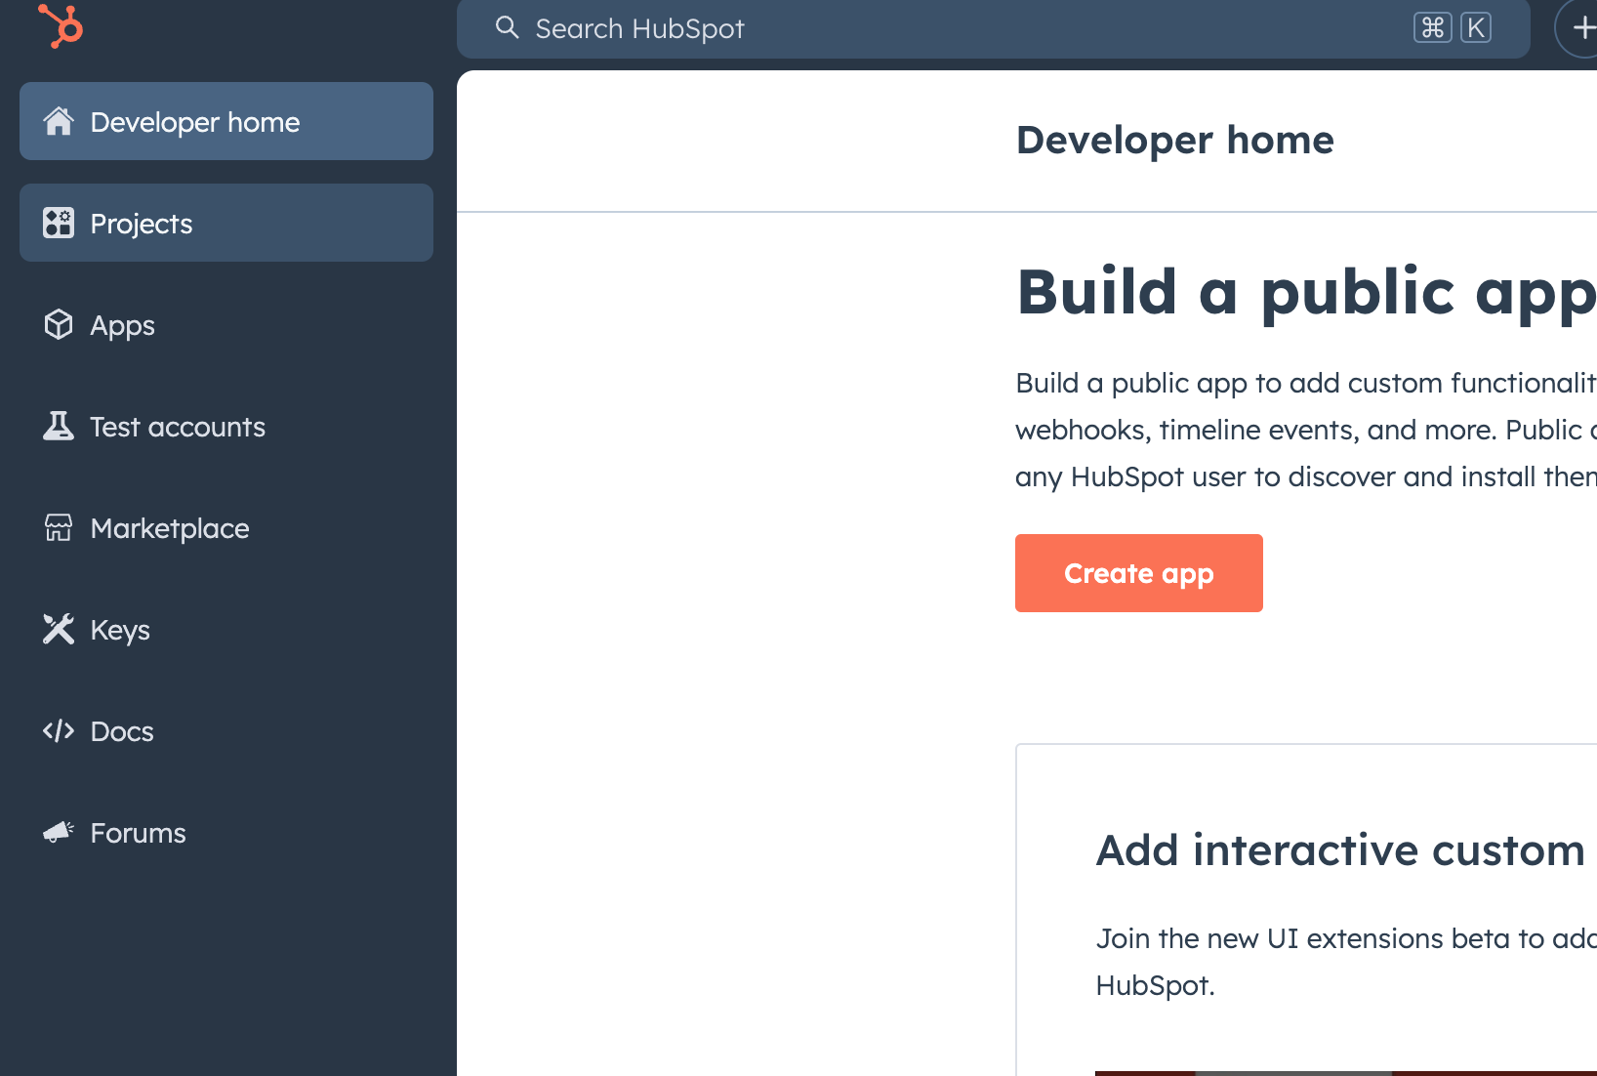
Task: Click the Docs code brackets icon
Action: point(59,730)
